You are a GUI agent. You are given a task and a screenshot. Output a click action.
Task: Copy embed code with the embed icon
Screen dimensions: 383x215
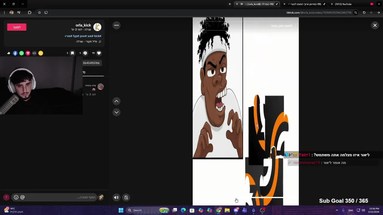(x=34, y=53)
